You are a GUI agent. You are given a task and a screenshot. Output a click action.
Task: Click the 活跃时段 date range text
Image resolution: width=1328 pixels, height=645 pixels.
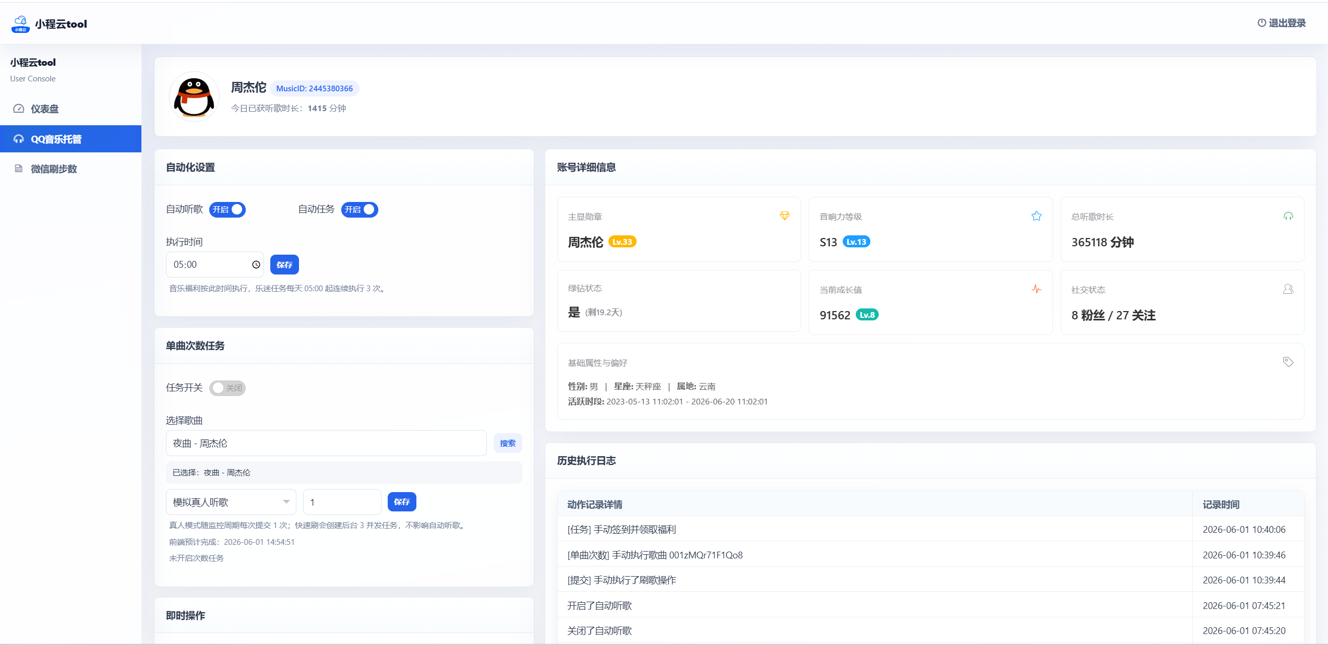click(x=668, y=401)
